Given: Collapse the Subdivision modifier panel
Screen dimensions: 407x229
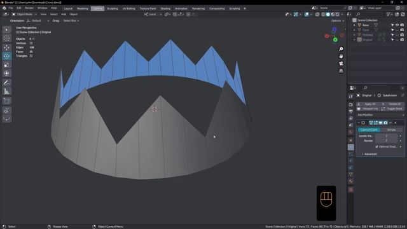Looking at the screenshot, I should 359,123.
